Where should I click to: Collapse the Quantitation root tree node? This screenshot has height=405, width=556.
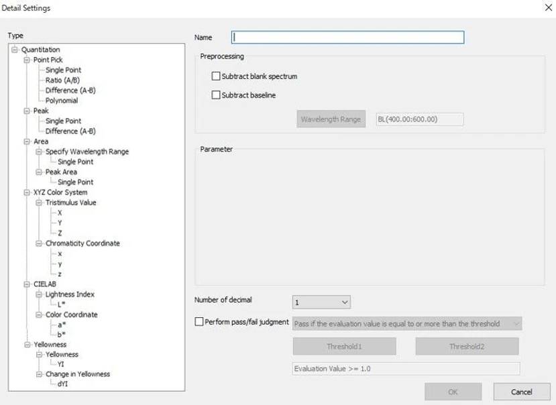coord(15,50)
